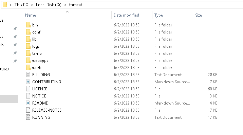Select the NOTICE file name
Image resolution: width=243 pixels, height=135 pixels.
point(39,96)
